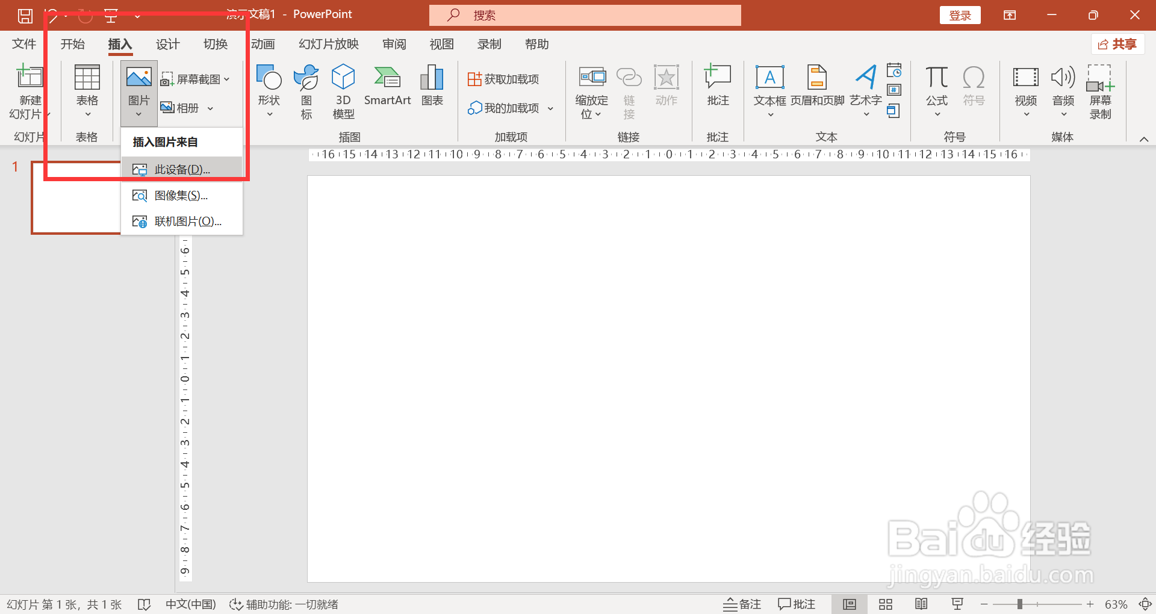Choose Stock Images (图像集) entry

click(182, 196)
